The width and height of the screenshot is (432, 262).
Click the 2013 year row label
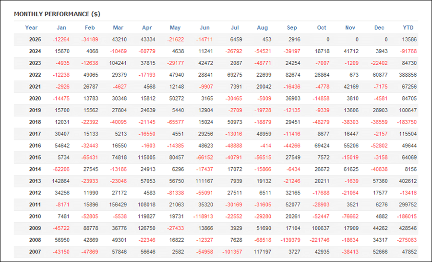click(x=35, y=181)
